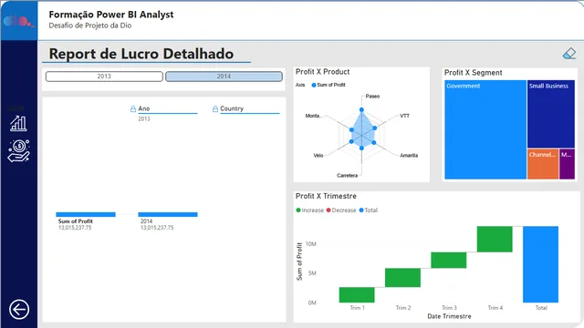The height and width of the screenshot is (328, 584).
Task: Click the eraser clear-filters icon
Action: pos(569,54)
